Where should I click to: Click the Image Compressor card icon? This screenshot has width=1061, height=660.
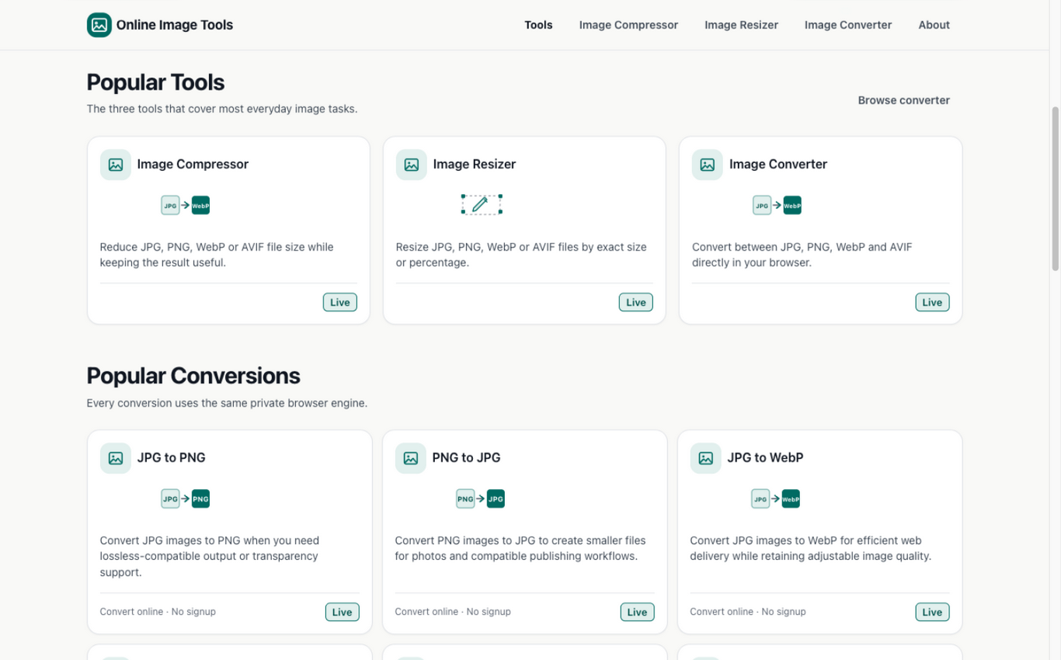point(116,165)
